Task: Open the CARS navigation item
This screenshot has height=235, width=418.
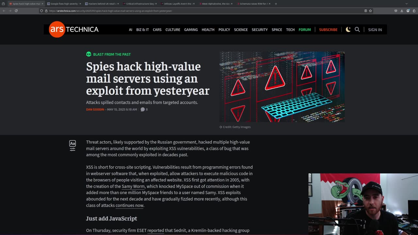Action: point(157,30)
